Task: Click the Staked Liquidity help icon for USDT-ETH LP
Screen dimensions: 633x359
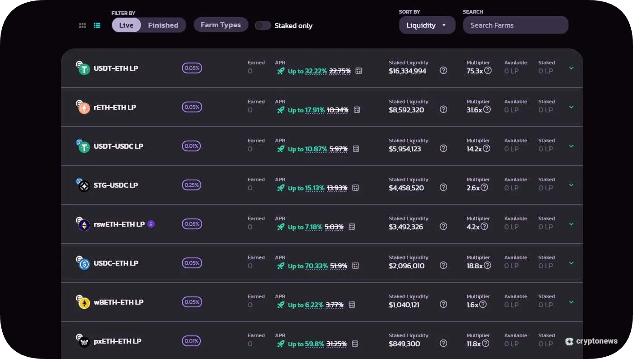Action: (443, 70)
